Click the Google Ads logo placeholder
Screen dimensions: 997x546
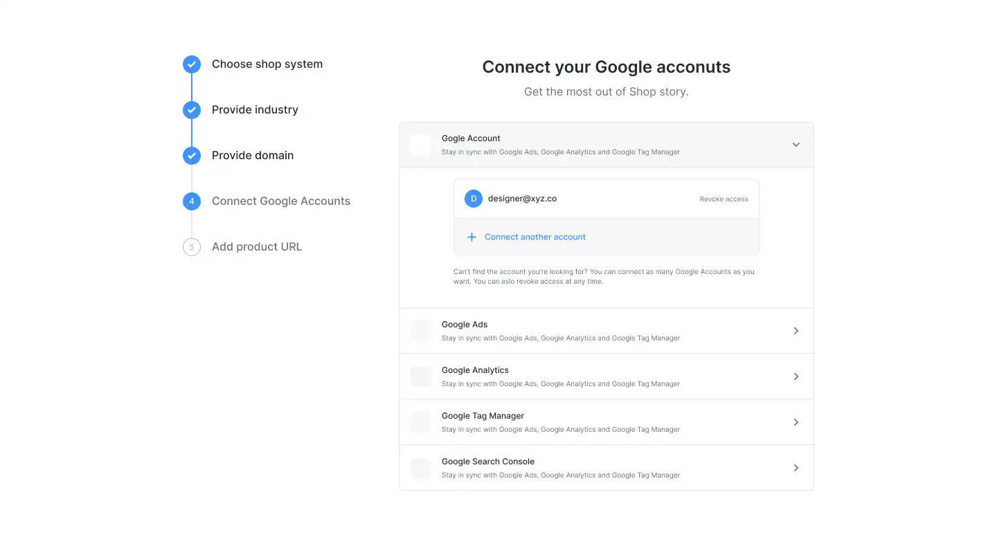tap(421, 331)
